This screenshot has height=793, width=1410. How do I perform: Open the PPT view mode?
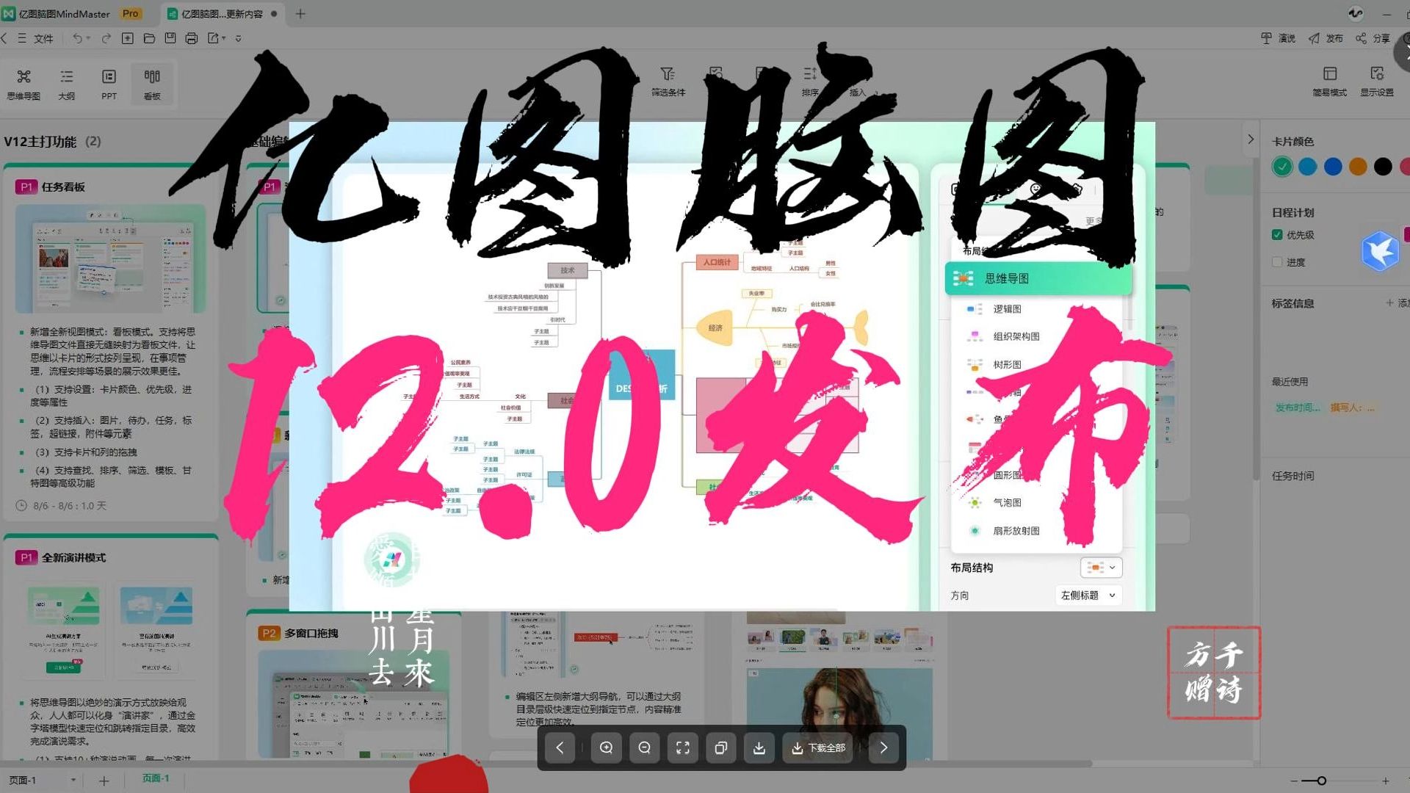pyautogui.click(x=109, y=84)
